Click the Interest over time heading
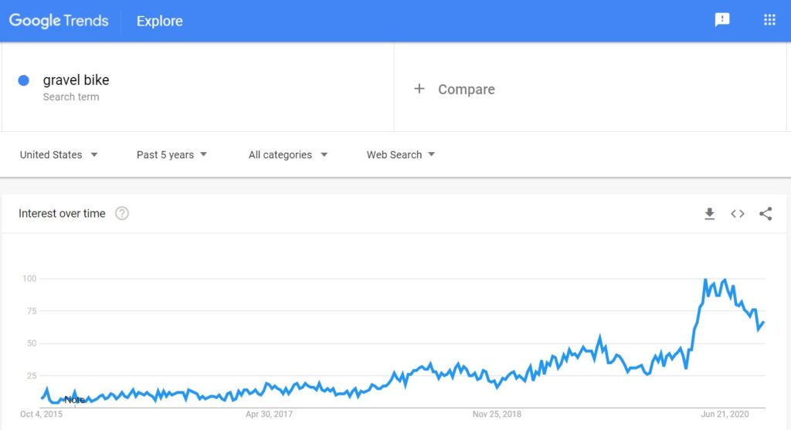Viewport: 791px width, 430px height. (62, 213)
